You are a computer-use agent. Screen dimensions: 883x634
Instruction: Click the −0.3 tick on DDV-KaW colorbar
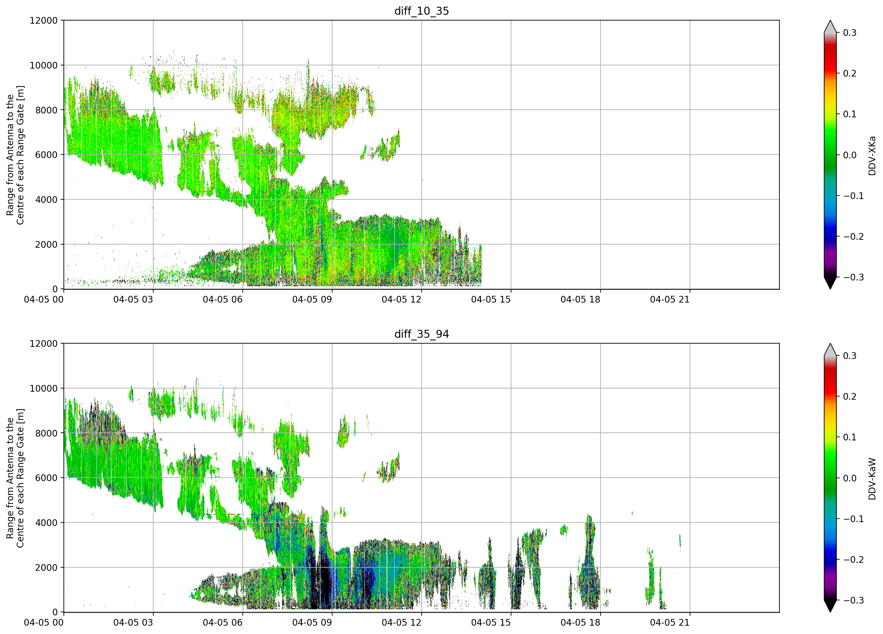click(854, 600)
